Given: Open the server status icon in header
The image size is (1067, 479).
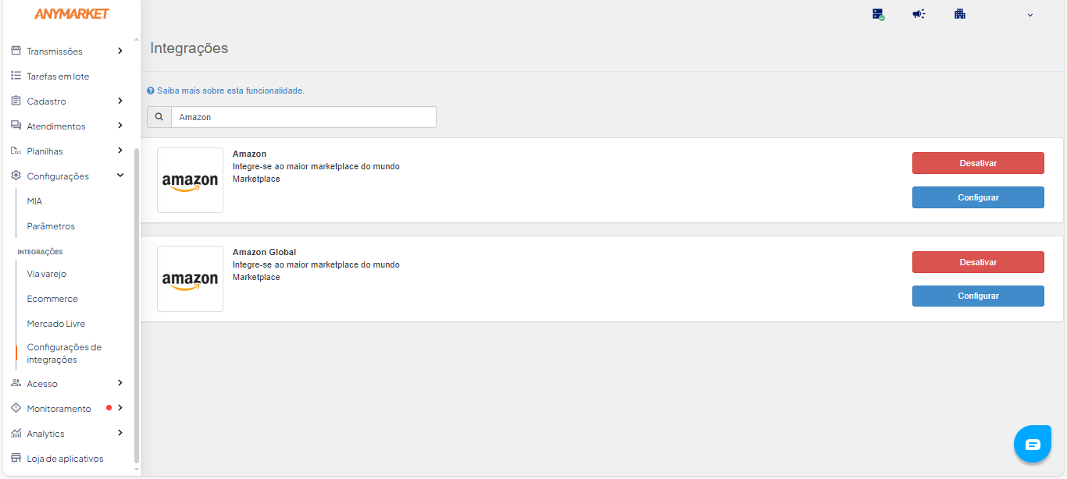Looking at the screenshot, I should [879, 14].
